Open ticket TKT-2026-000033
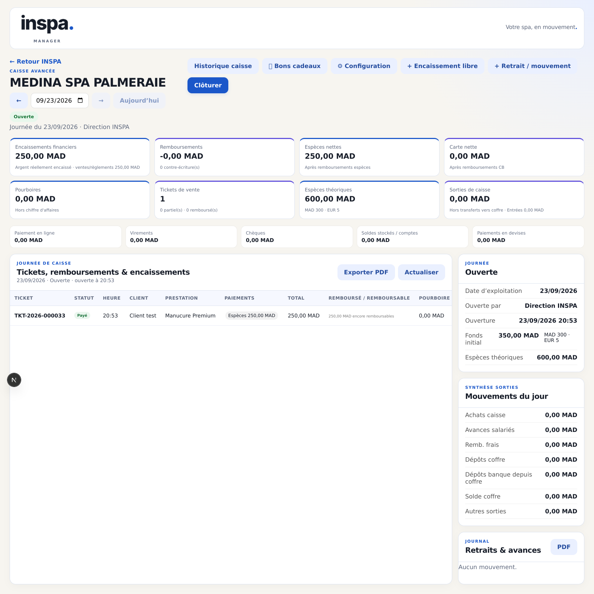594x594 pixels. [40, 316]
